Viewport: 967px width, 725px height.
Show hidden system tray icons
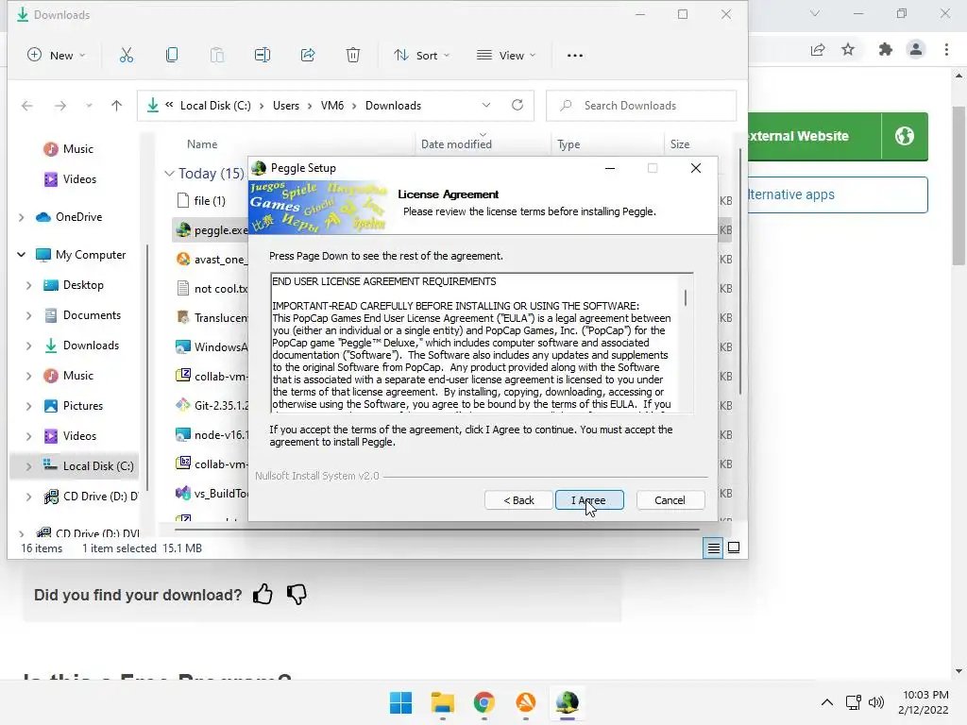tap(827, 702)
